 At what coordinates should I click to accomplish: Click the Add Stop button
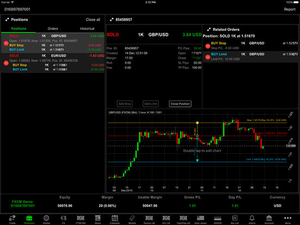pyautogui.click(x=124, y=104)
